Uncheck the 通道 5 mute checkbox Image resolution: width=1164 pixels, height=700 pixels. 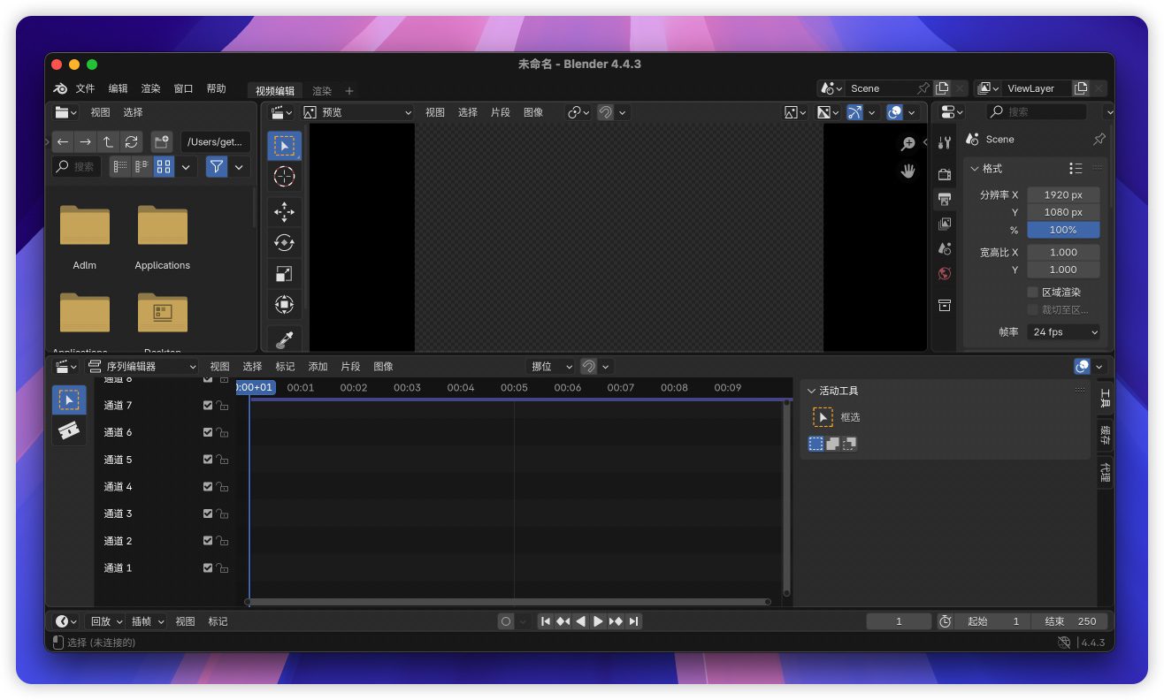pos(208,460)
